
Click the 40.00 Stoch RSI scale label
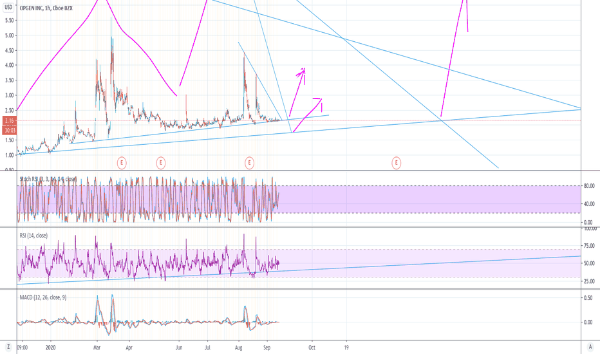[589, 204]
